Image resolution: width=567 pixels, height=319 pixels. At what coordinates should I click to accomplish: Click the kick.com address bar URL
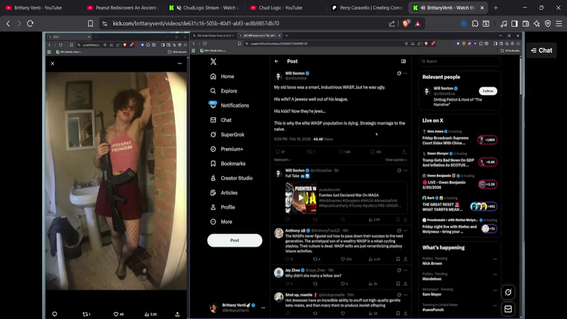click(x=196, y=23)
